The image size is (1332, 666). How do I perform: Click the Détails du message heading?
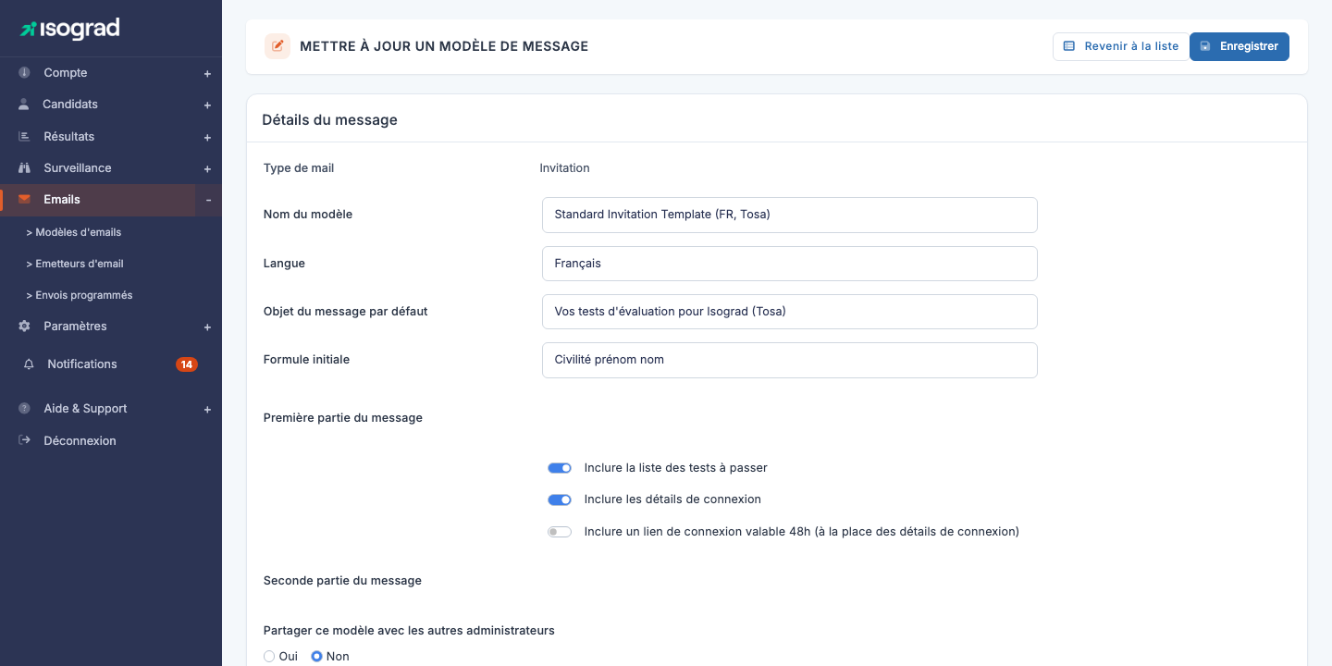[x=329, y=119]
